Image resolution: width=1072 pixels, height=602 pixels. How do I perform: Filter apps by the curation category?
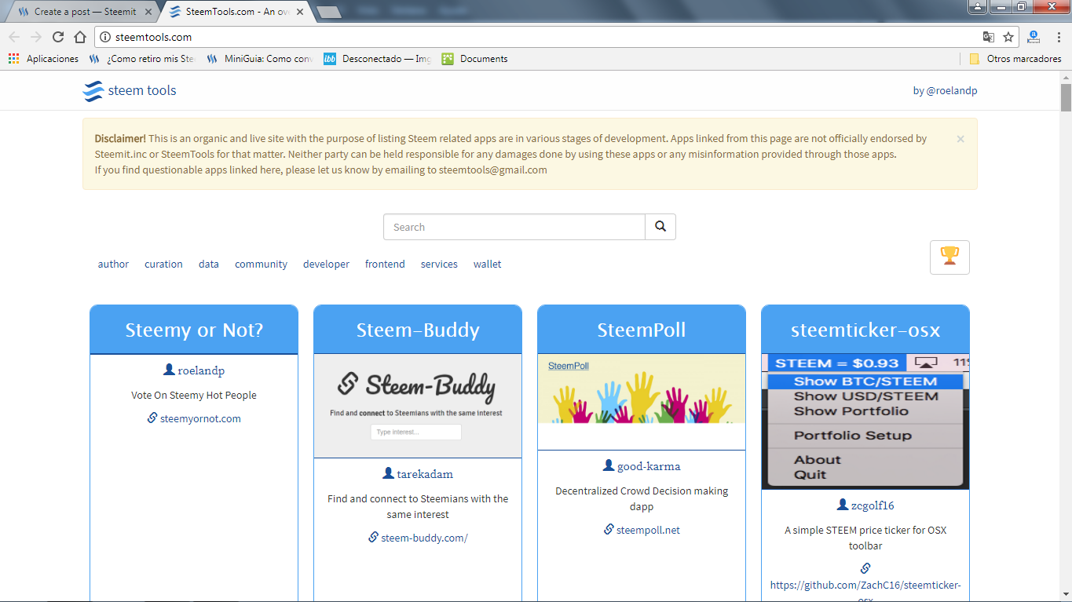[x=163, y=265]
